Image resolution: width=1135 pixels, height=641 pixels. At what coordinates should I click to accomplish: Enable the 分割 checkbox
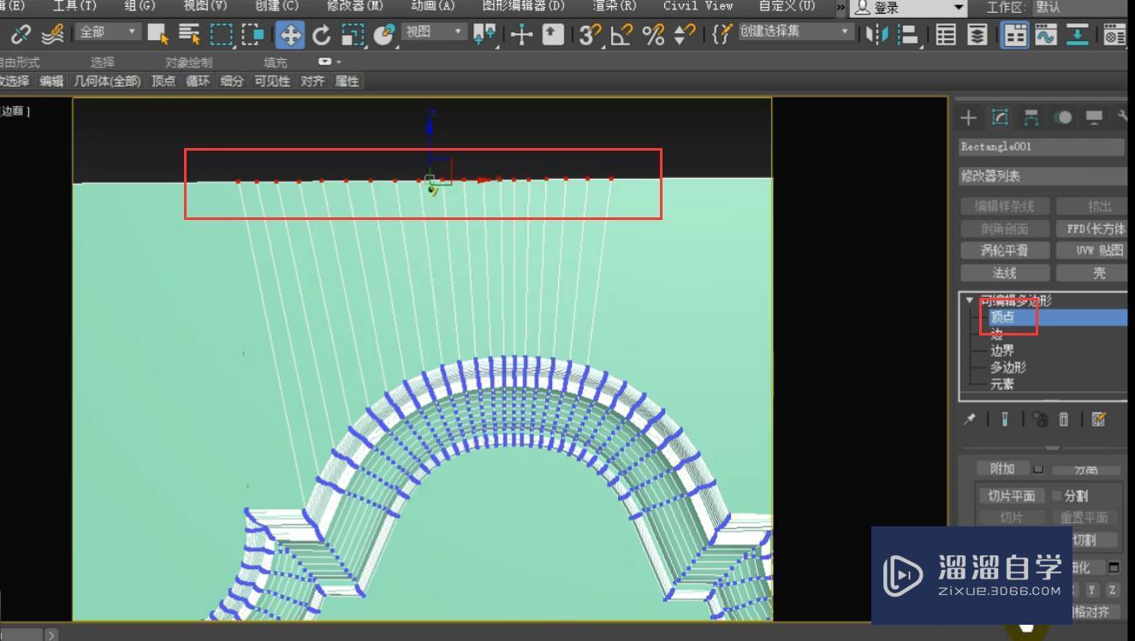tap(1056, 496)
